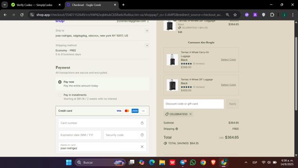Open Microsoft Edge from the taskbar
This screenshot has height=168, width=298.
(152, 162)
